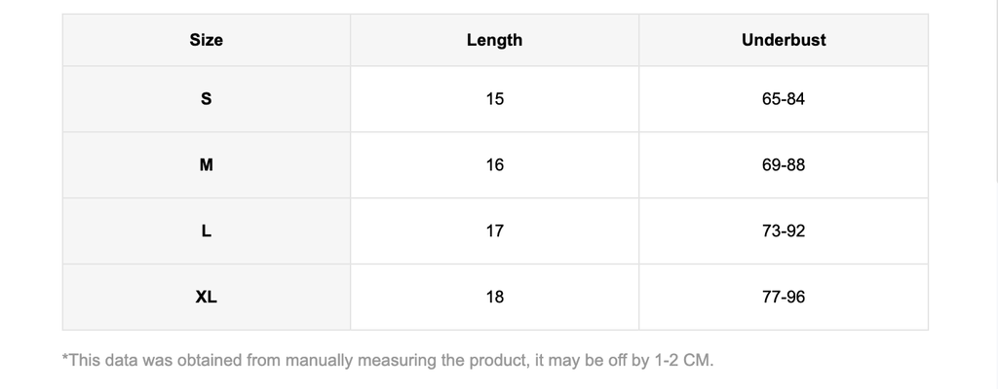
Task: Click the underbust range 77-96
Action: coord(783,298)
